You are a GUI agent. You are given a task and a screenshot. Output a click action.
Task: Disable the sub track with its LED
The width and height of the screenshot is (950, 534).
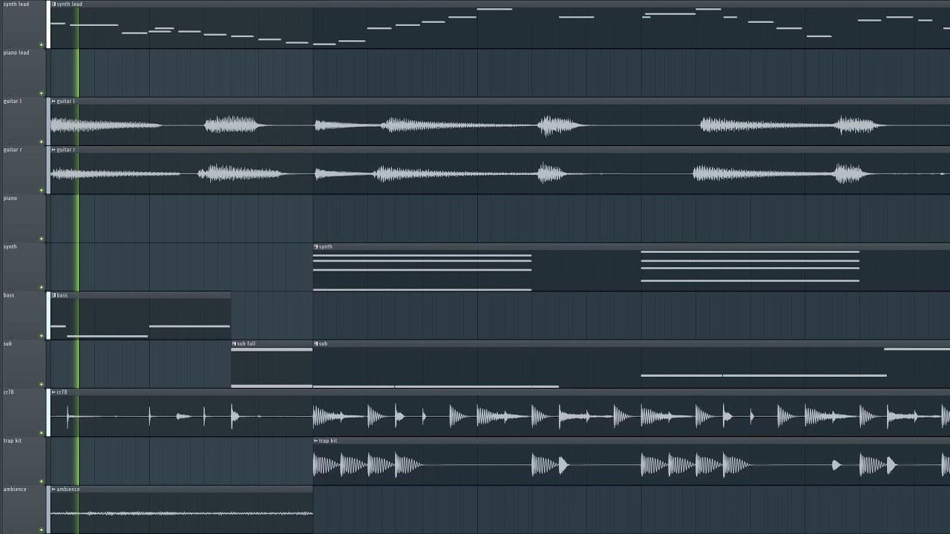point(42,384)
